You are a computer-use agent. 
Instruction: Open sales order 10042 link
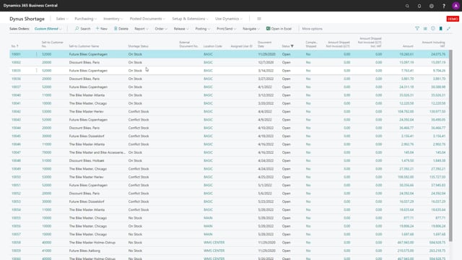point(16,111)
